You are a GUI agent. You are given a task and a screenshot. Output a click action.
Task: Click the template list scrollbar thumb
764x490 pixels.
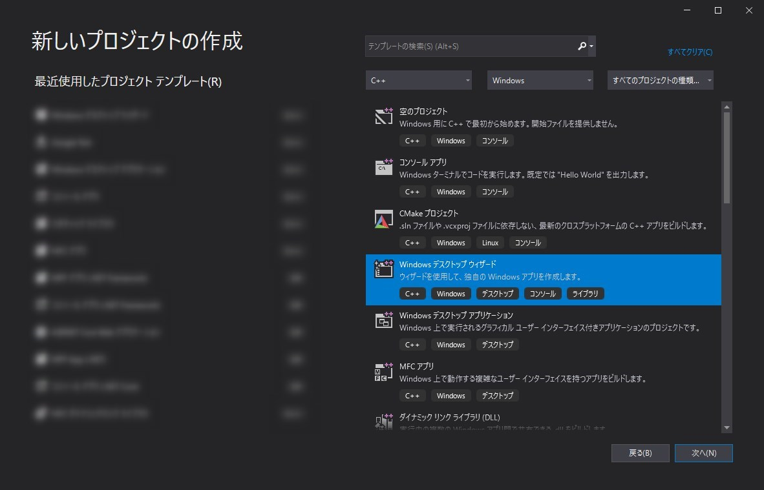(727, 158)
